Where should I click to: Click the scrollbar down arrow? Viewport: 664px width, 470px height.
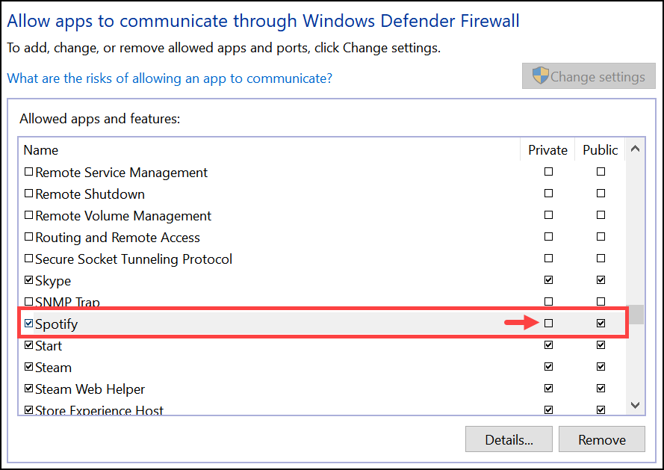(x=635, y=405)
